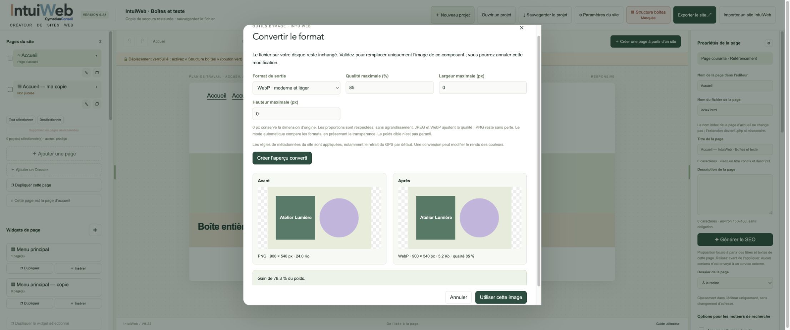The height and width of the screenshot is (330, 790).
Task: Click the undo arrow icon in editor toolbar
Action: (129, 41)
